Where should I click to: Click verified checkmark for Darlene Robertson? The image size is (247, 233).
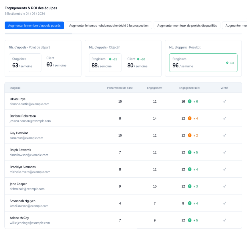tap(224, 118)
